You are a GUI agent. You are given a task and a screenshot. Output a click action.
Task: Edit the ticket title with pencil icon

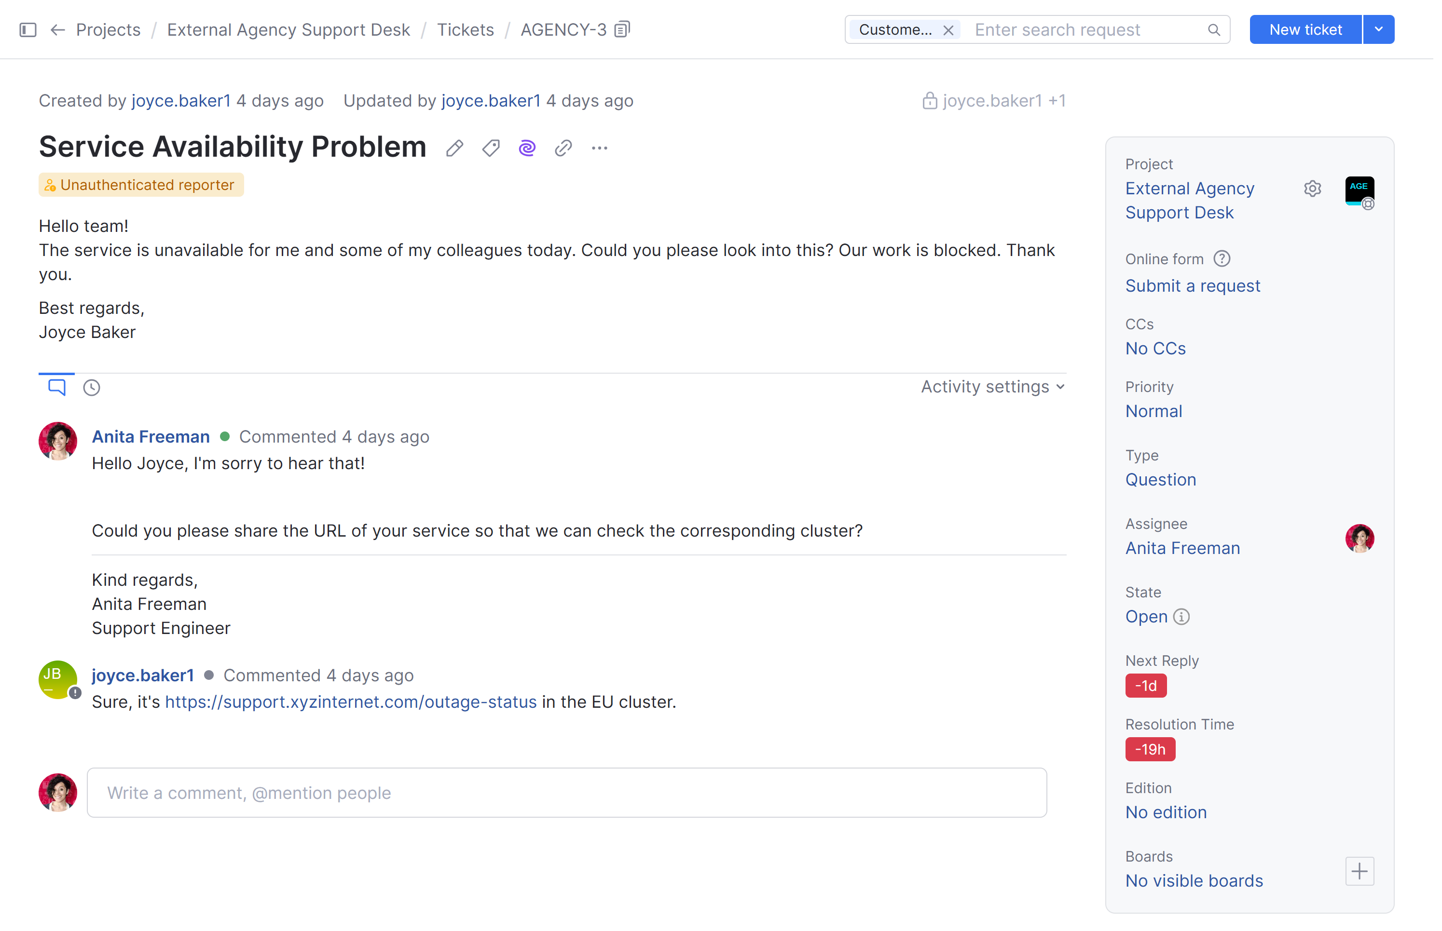click(455, 148)
